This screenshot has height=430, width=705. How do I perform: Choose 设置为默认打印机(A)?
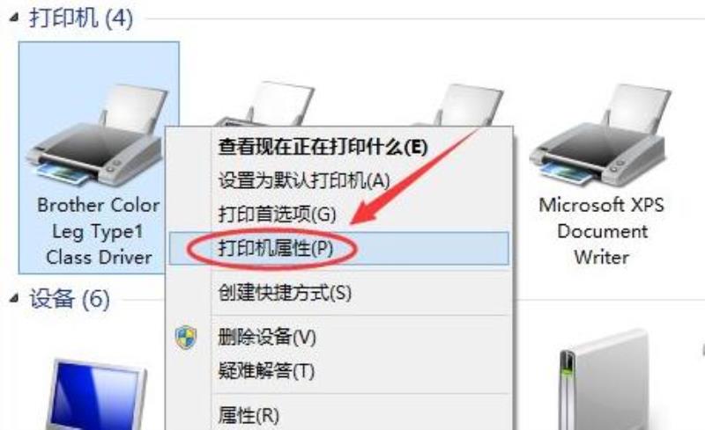pos(339,180)
